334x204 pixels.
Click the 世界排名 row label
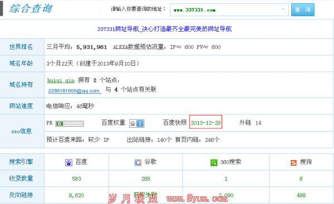coord(21,47)
